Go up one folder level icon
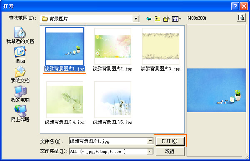This screenshot has height=161, width=250. click(157, 19)
